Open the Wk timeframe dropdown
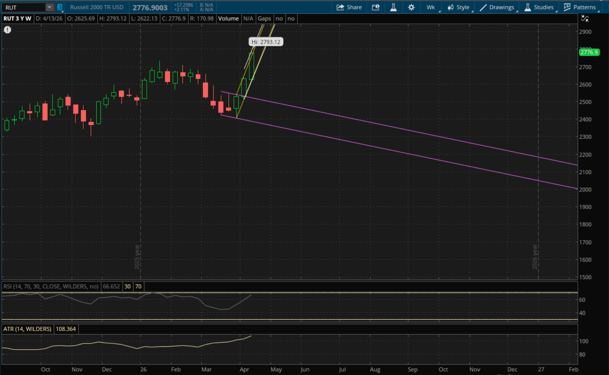The height and width of the screenshot is (375, 609). click(x=431, y=7)
